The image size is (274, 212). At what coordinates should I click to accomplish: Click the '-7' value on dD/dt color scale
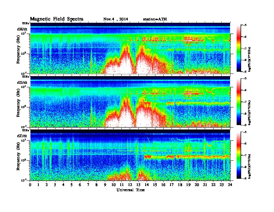(245, 102)
